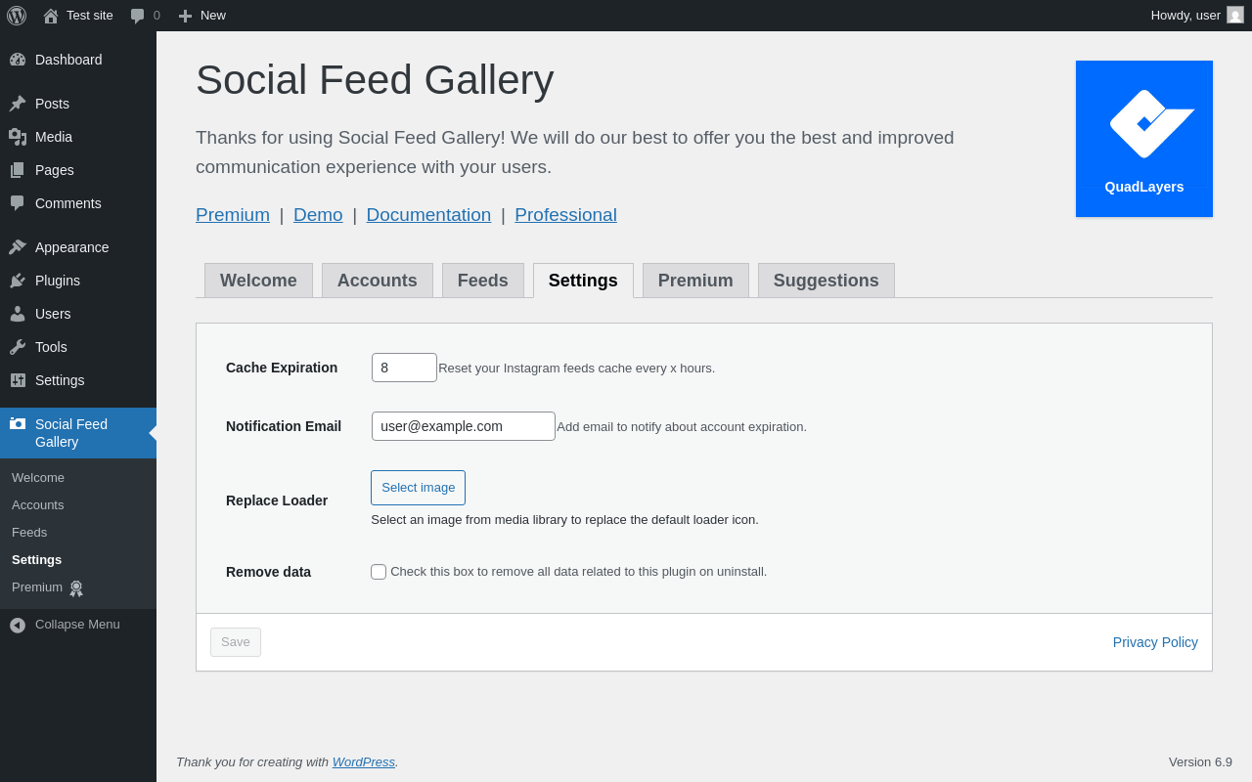
Task: Click the QuadLayers logo banner
Action: click(1144, 139)
